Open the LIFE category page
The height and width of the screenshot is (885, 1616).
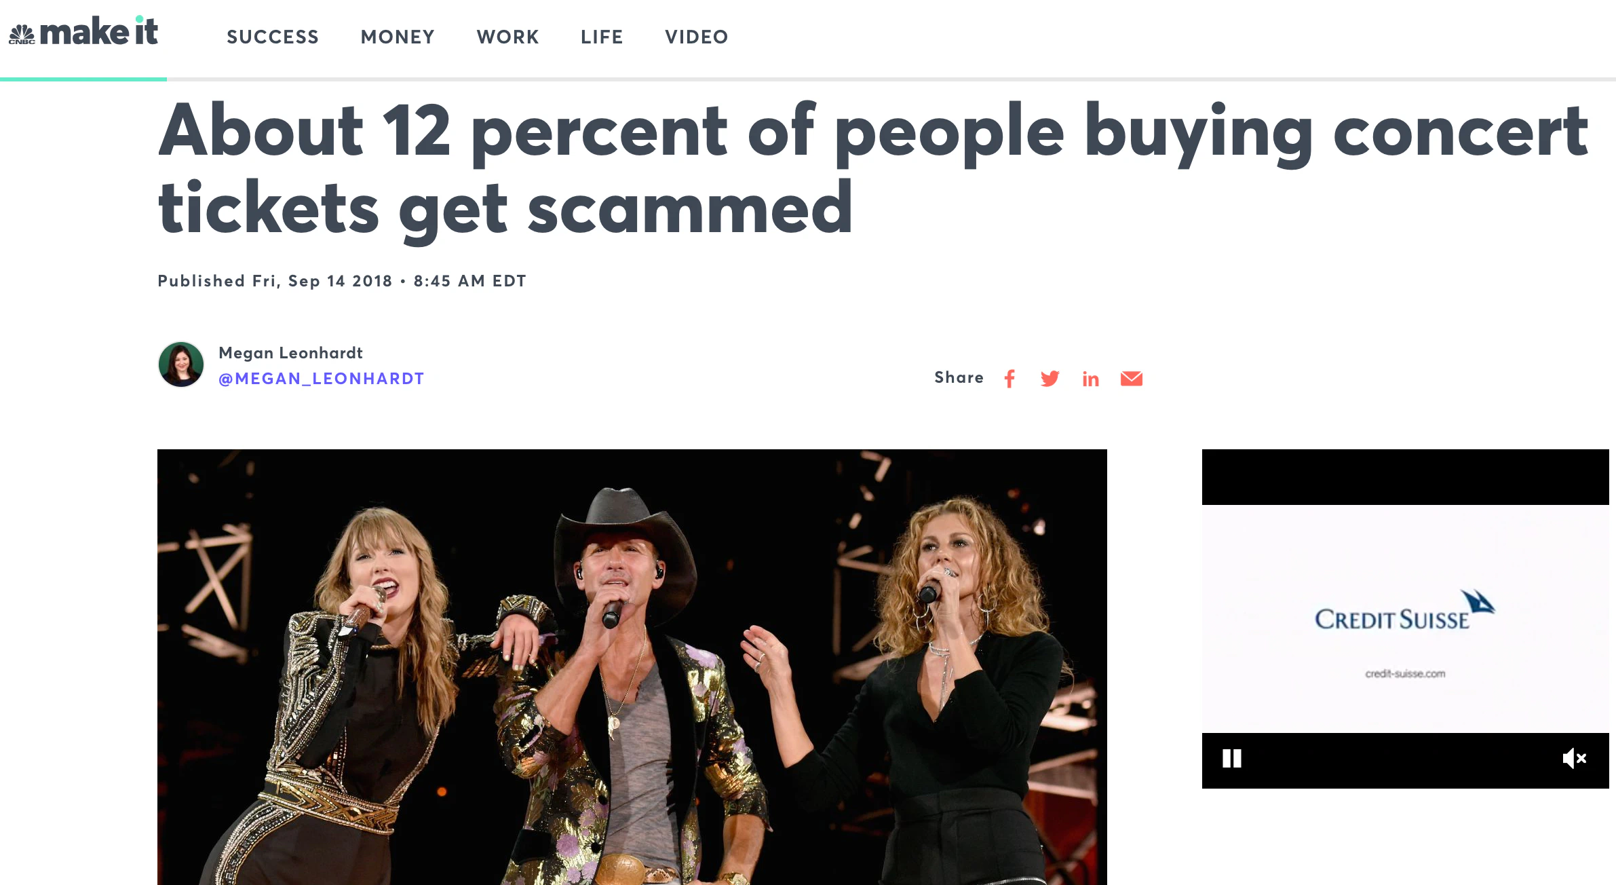coord(602,37)
